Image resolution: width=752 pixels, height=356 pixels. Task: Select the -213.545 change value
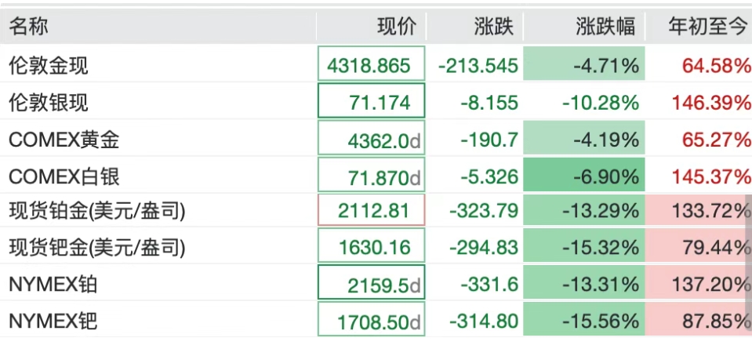(x=478, y=65)
